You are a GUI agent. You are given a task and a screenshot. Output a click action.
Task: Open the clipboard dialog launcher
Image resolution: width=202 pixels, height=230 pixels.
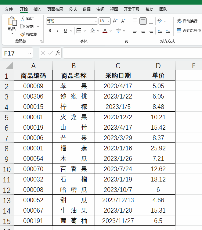41,42
